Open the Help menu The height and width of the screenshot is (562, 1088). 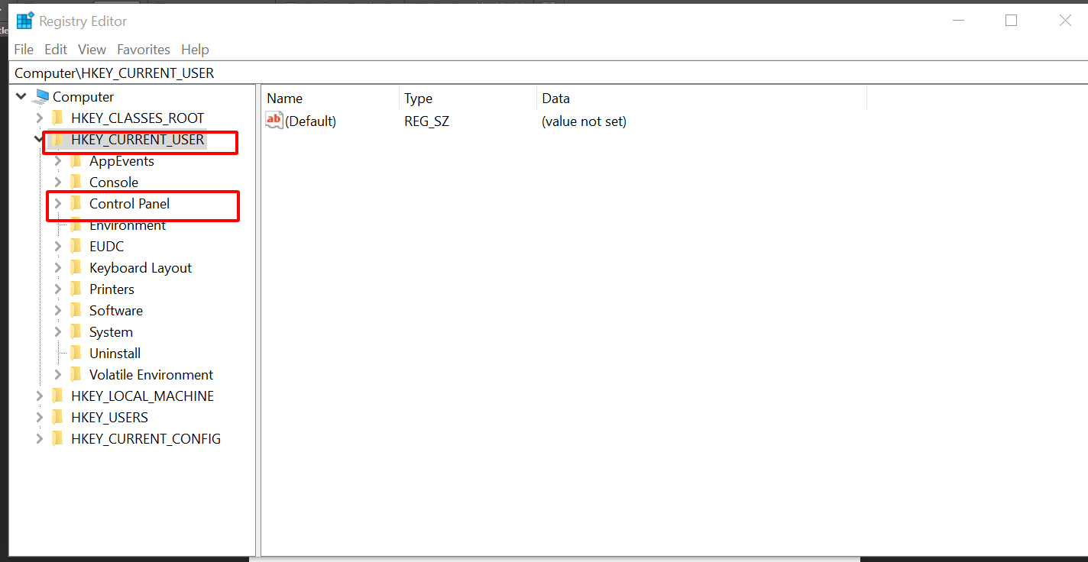(195, 50)
